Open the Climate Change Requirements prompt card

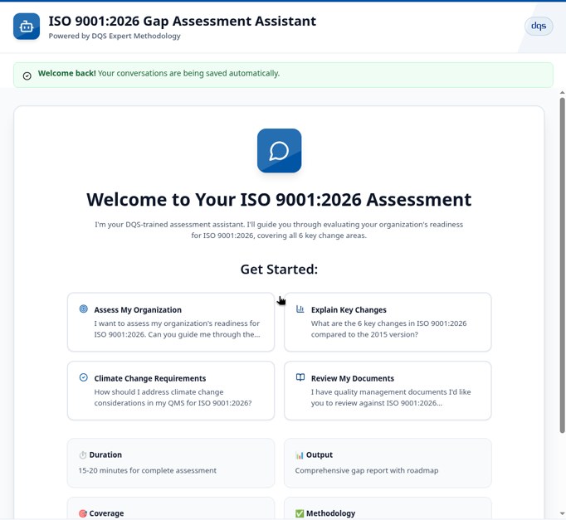[171, 391]
